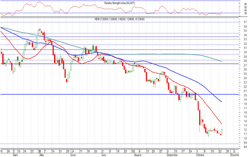
Task: Click price axis label 2.9
Action: click(x=245, y=57)
